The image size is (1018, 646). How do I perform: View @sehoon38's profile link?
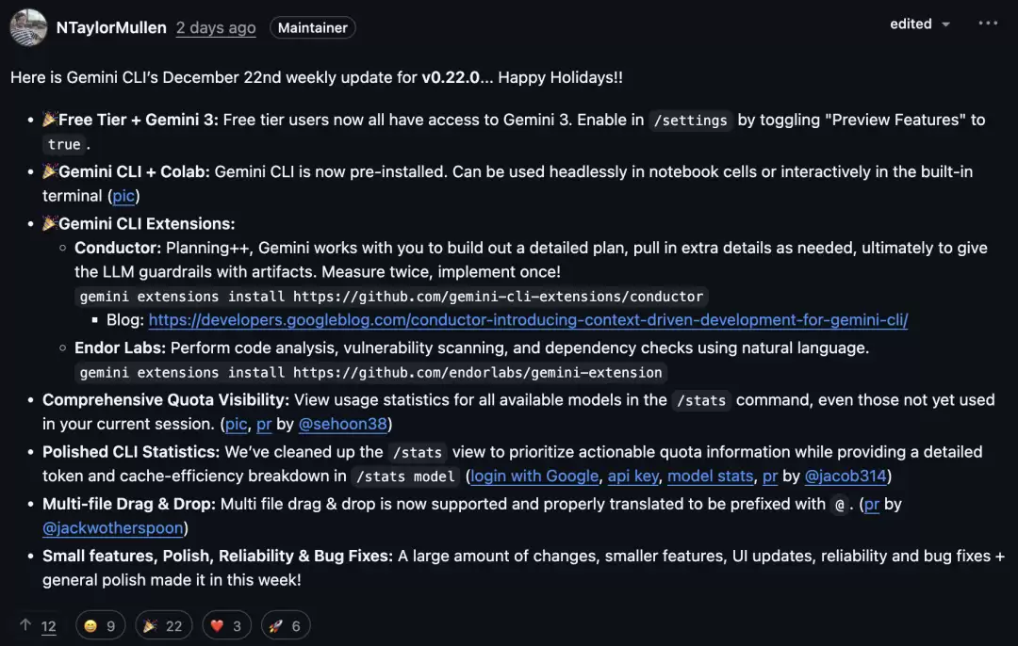coord(343,424)
